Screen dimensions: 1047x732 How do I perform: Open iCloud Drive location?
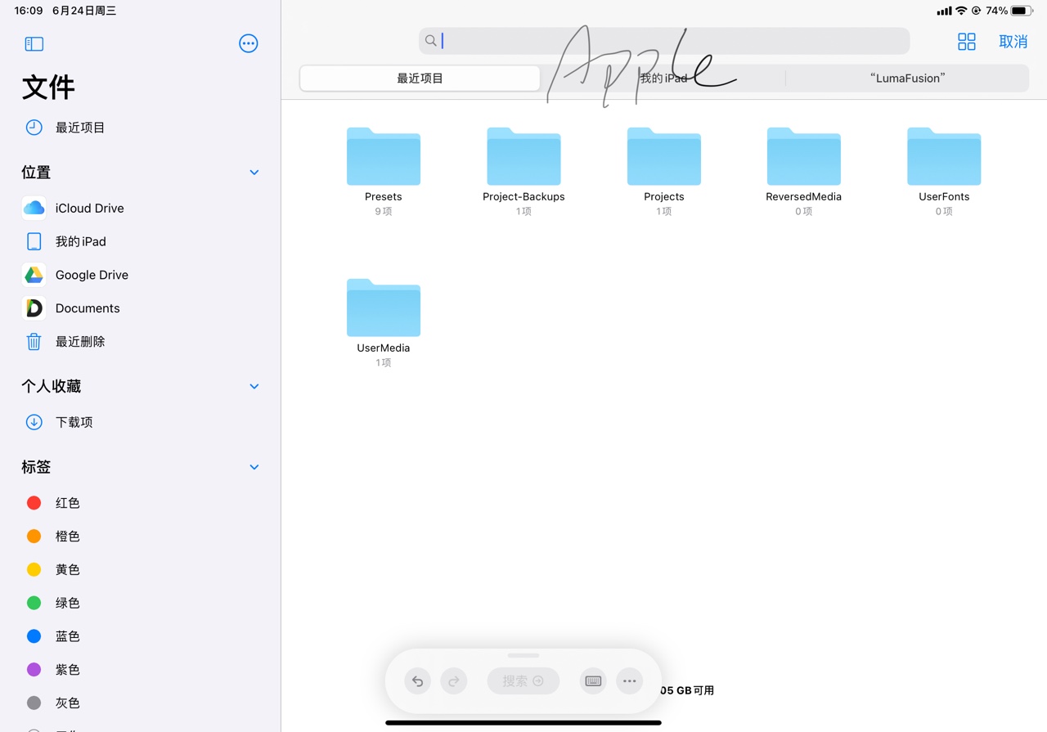89,208
